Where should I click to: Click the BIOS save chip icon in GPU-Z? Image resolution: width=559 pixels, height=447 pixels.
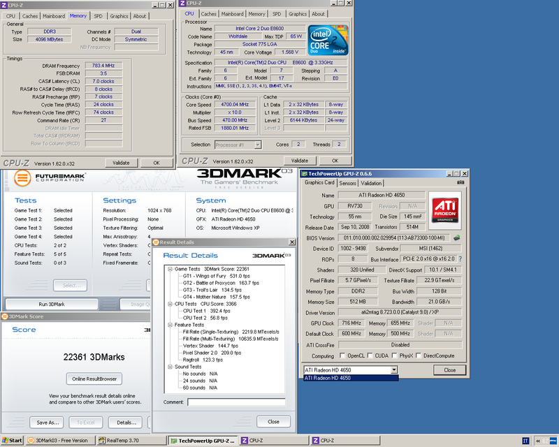457,237
